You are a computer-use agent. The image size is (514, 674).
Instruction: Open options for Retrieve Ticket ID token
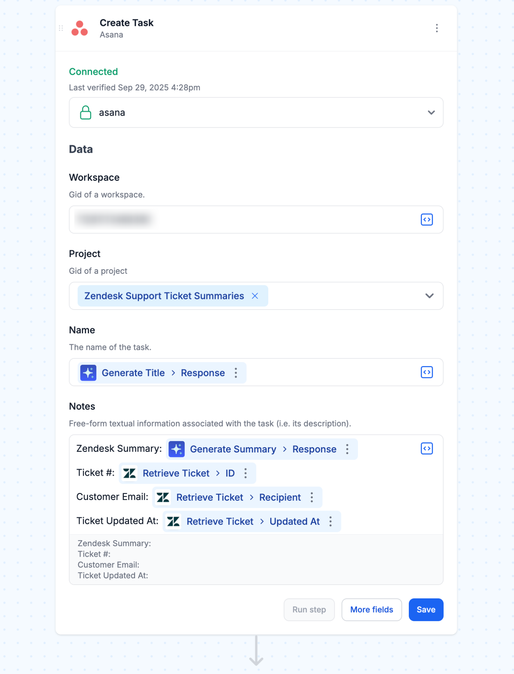(246, 473)
